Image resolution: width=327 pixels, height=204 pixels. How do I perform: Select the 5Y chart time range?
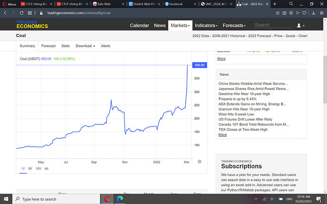[30, 169]
